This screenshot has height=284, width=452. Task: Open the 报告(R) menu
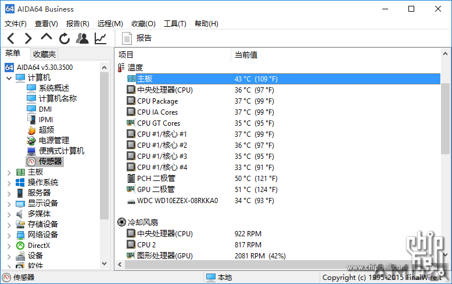[x=77, y=24]
